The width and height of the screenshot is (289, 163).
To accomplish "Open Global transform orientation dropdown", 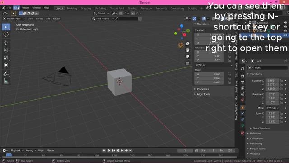I will 101,14.
